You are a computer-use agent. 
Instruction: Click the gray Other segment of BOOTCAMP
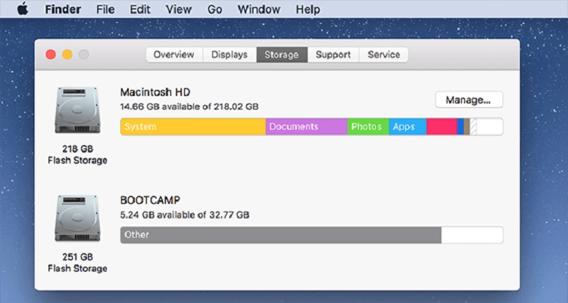tap(281, 235)
